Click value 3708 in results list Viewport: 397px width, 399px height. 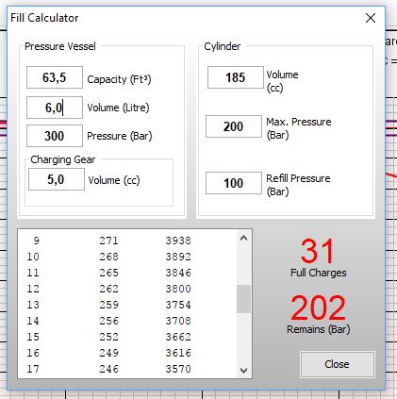[x=178, y=321]
